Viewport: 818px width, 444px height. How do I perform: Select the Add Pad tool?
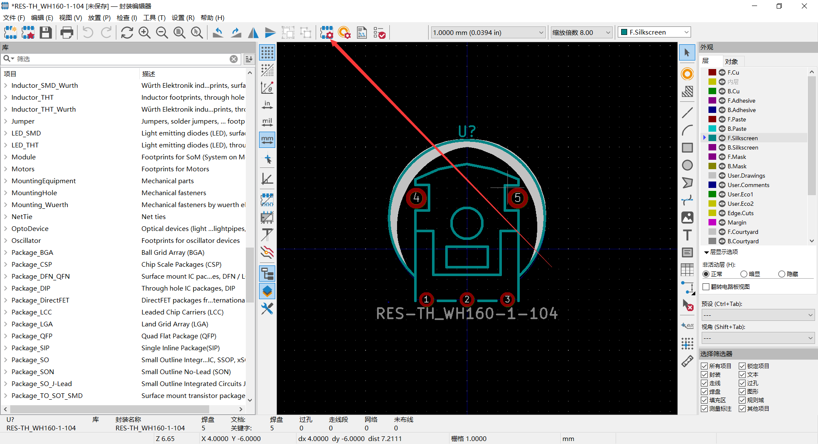coord(687,74)
